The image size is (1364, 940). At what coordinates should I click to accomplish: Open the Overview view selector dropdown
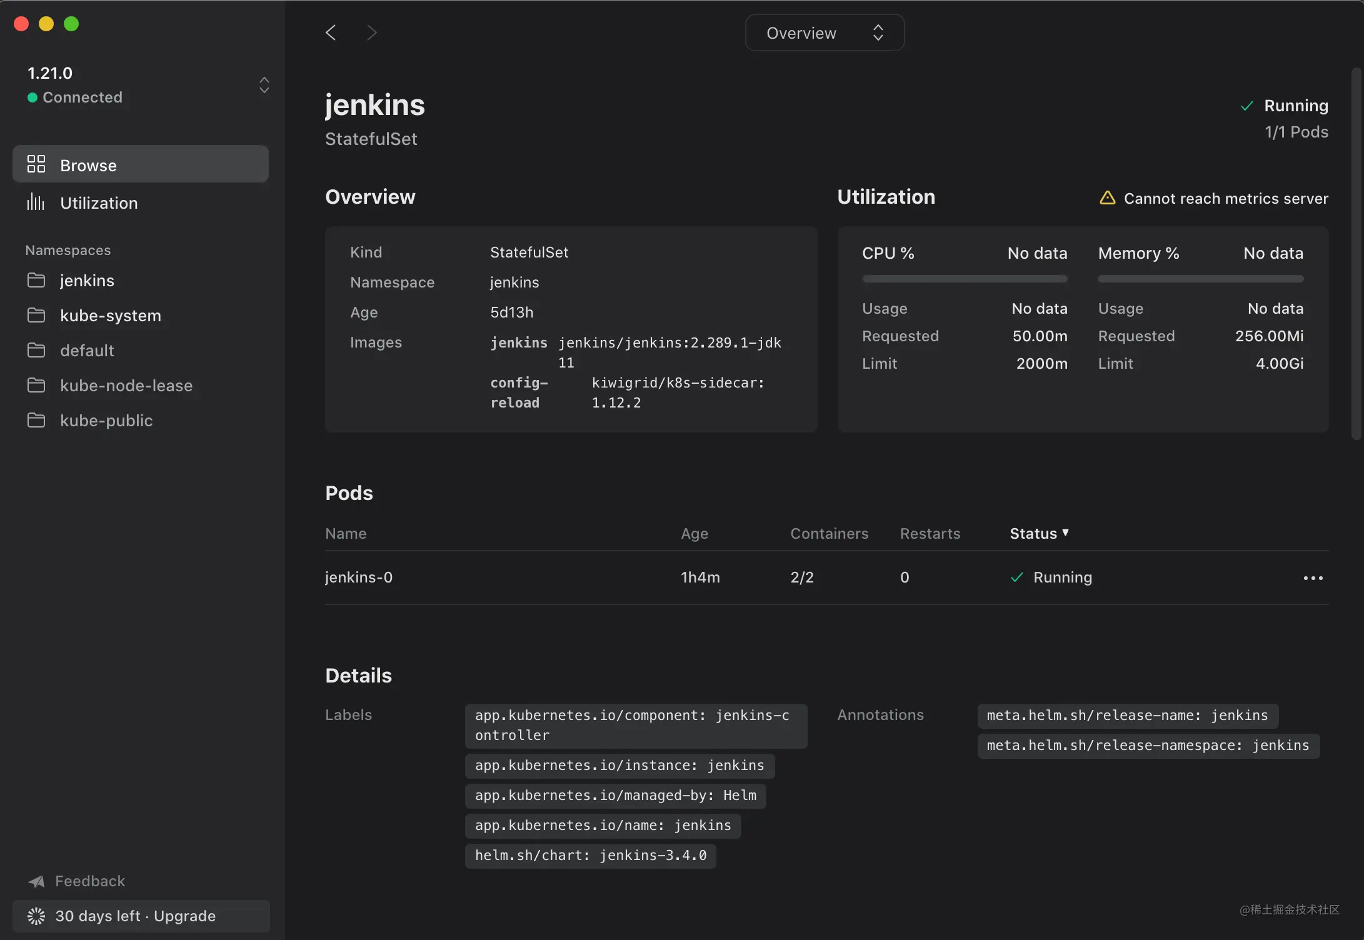tap(825, 32)
